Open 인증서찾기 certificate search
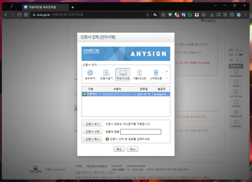The image size is (252, 182). click(x=106, y=75)
